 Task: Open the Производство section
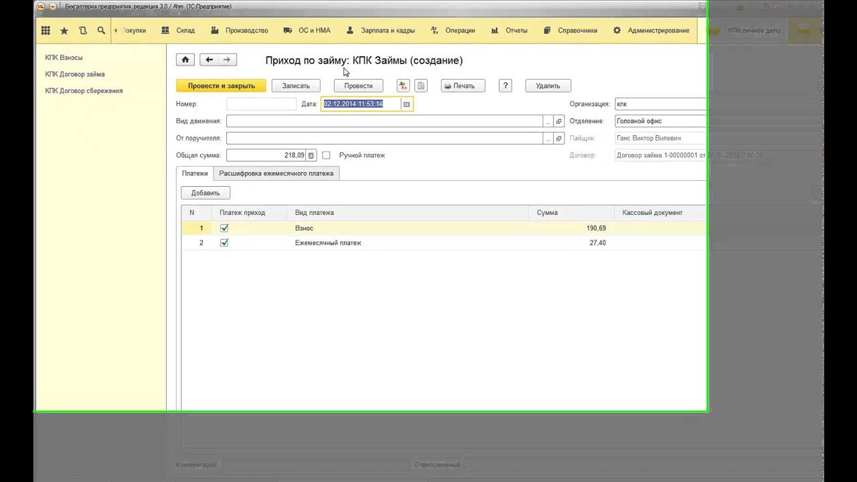tap(239, 30)
